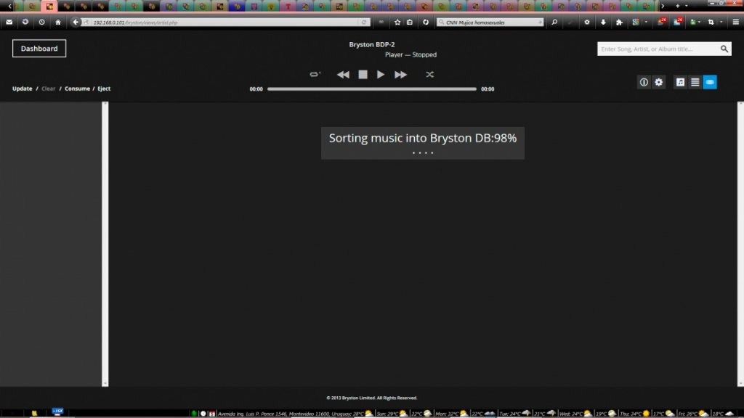Open the downloads arrow icon

tap(603, 22)
